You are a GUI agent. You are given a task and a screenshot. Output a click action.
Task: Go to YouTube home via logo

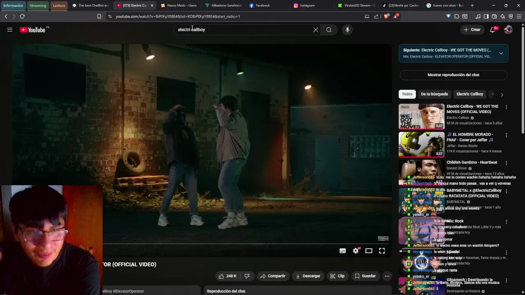point(32,29)
